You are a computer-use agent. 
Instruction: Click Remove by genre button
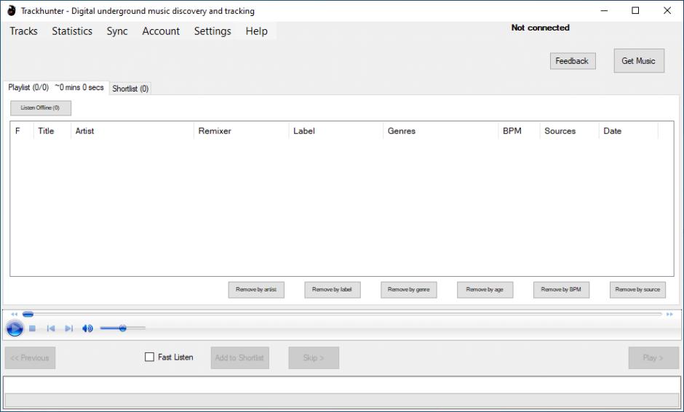pyautogui.click(x=409, y=290)
